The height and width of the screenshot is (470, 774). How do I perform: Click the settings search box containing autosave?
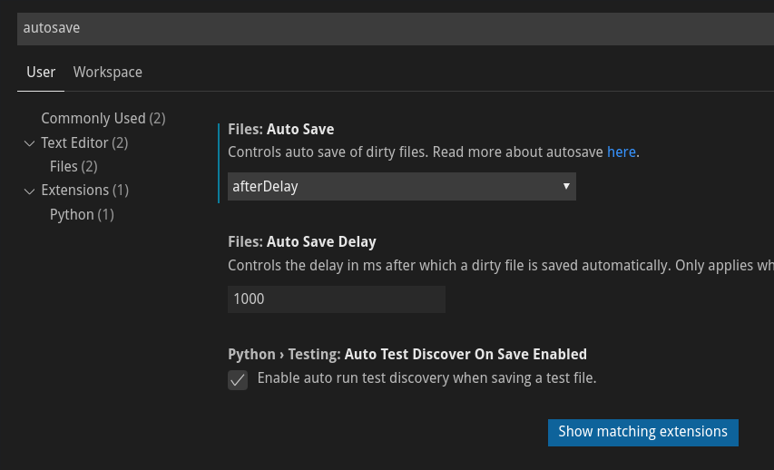pos(395,29)
